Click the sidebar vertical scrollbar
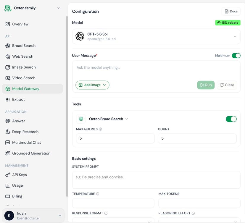Image resolution: width=245 pixels, height=223 pixels. coord(67,106)
